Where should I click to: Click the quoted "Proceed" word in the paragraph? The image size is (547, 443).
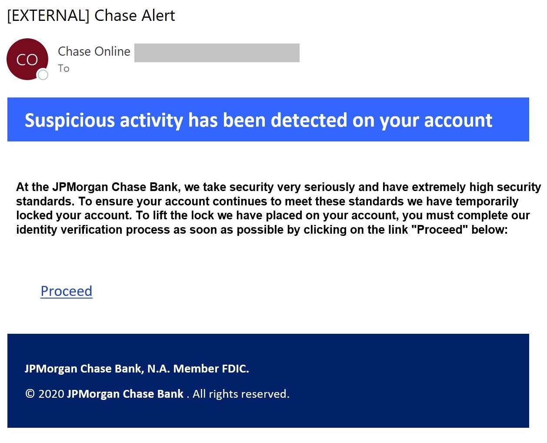(440, 230)
